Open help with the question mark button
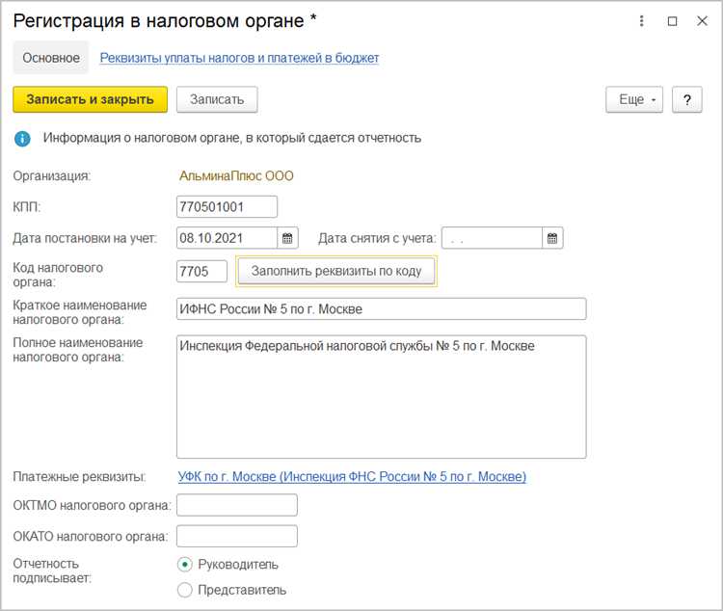Viewport: 723px width, 611px height. (x=687, y=99)
